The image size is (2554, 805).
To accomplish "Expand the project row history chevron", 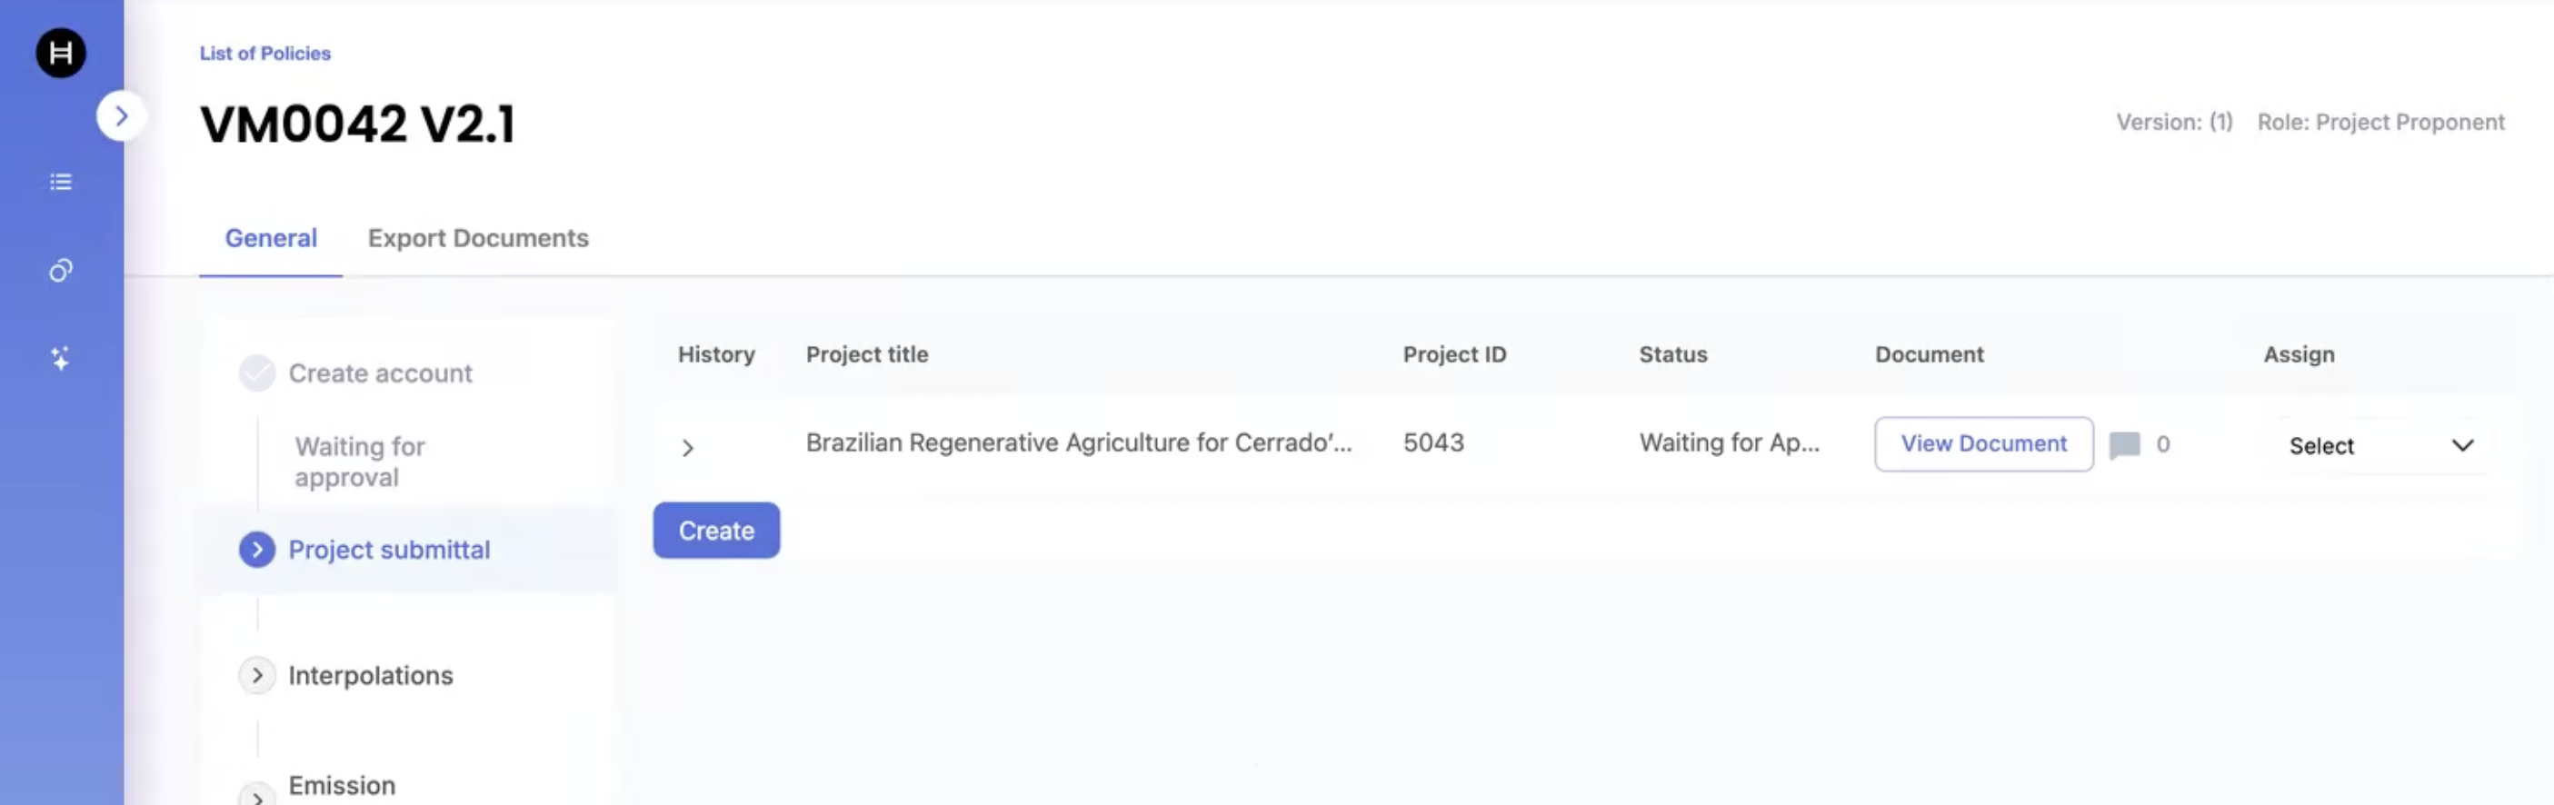I will tap(687, 448).
